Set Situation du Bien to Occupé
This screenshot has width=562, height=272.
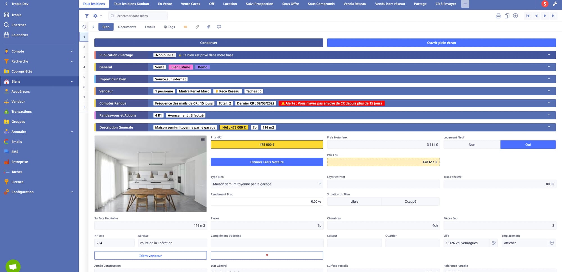pyautogui.click(x=410, y=201)
